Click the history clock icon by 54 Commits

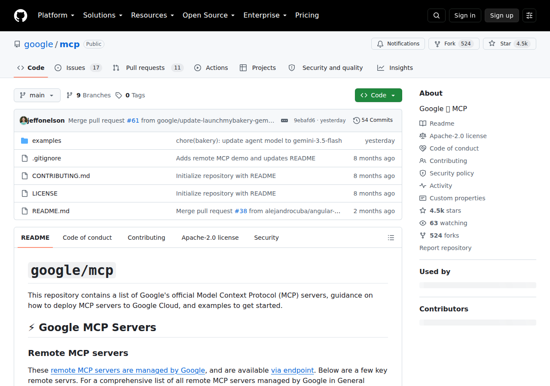pyautogui.click(x=356, y=121)
